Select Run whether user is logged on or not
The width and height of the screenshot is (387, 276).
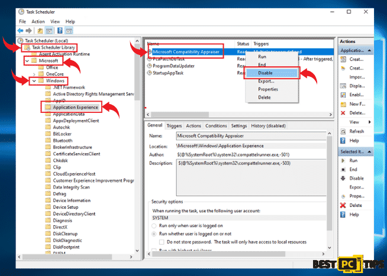click(x=154, y=234)
